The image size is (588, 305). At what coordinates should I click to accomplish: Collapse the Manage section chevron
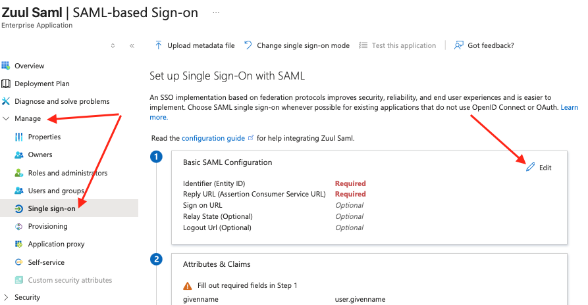(x=6, y=119)
